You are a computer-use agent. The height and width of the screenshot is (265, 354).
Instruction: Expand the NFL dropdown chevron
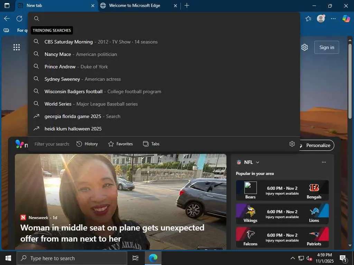click(258, 162)
